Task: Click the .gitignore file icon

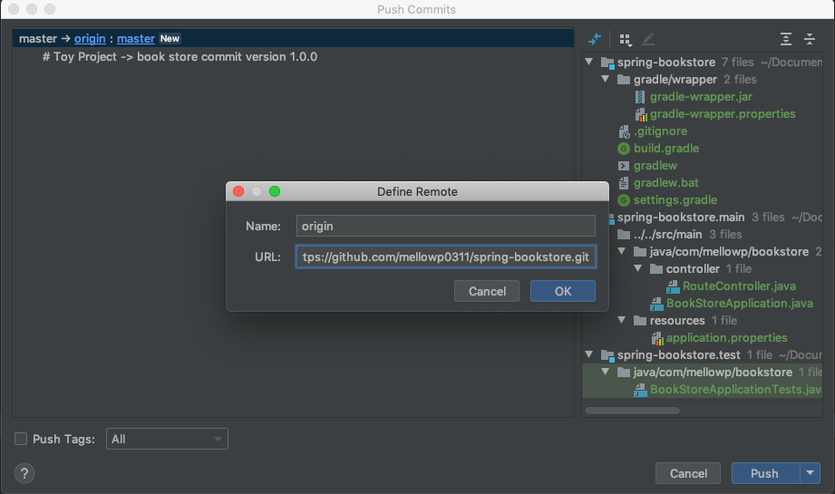Action: click(624, 131)
